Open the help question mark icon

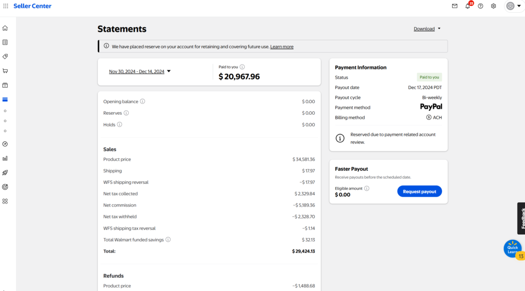coord(480,6)
